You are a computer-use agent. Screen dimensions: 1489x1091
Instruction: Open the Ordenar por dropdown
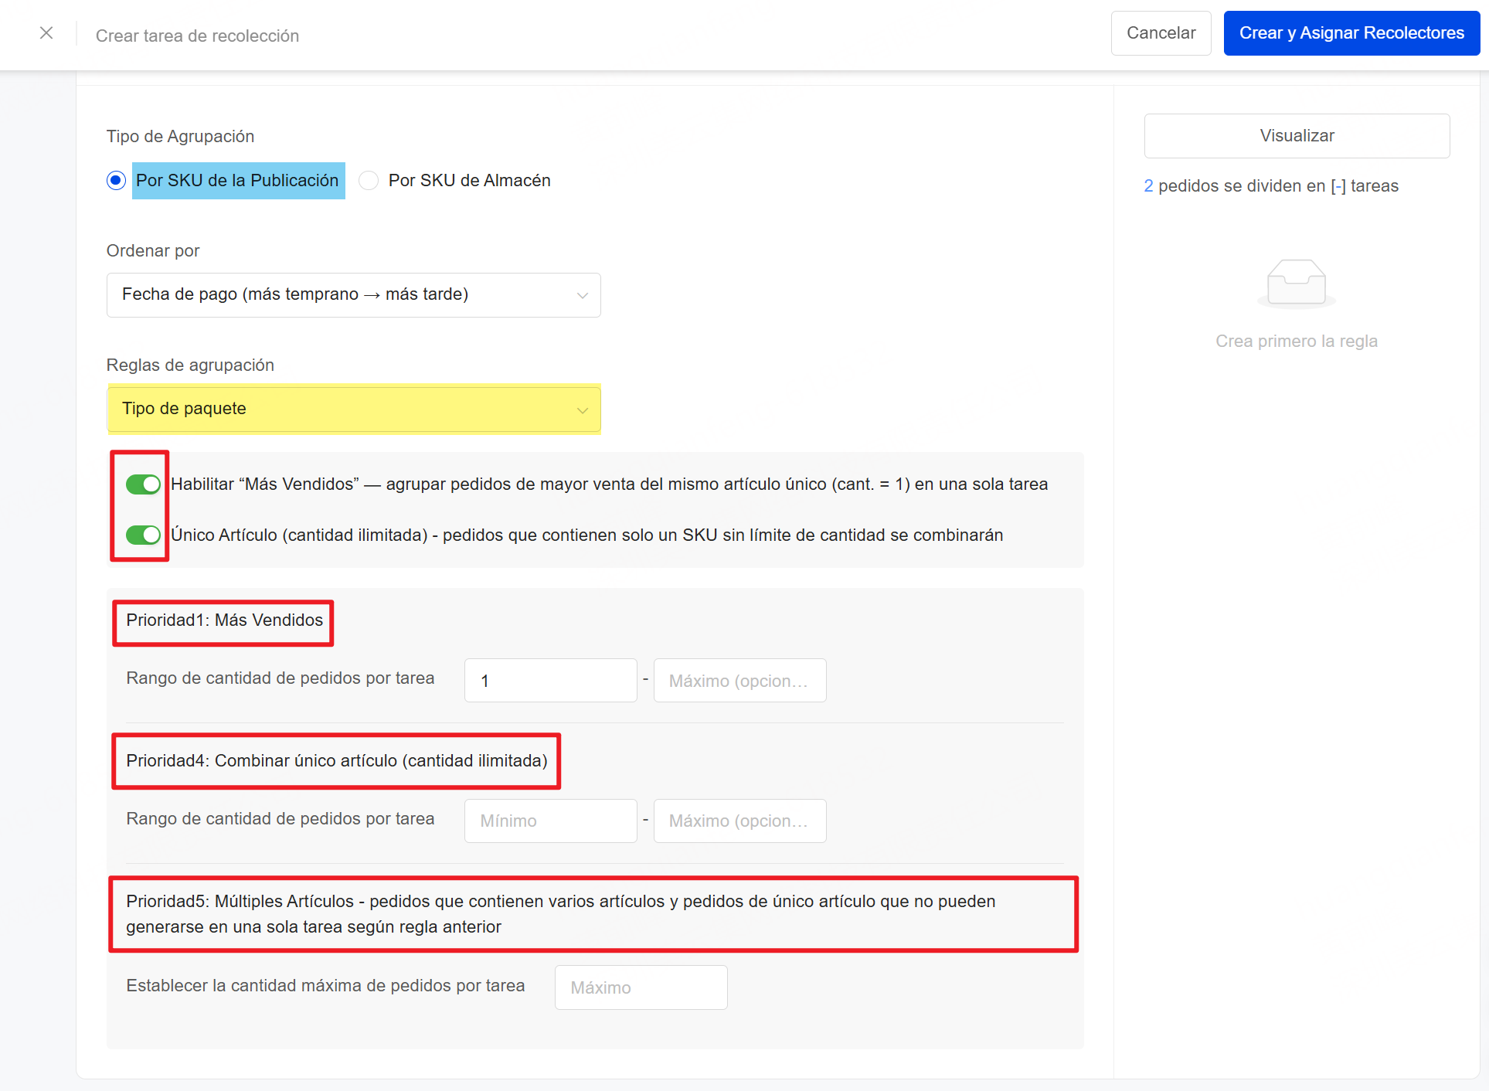352,295
